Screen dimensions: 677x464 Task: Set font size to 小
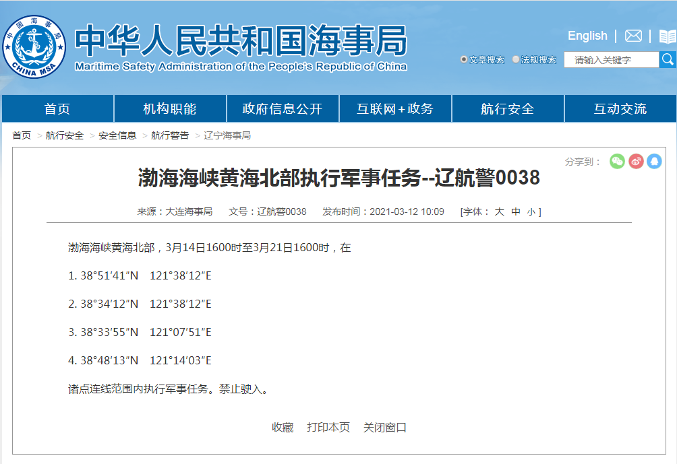(x=531, y=211)
